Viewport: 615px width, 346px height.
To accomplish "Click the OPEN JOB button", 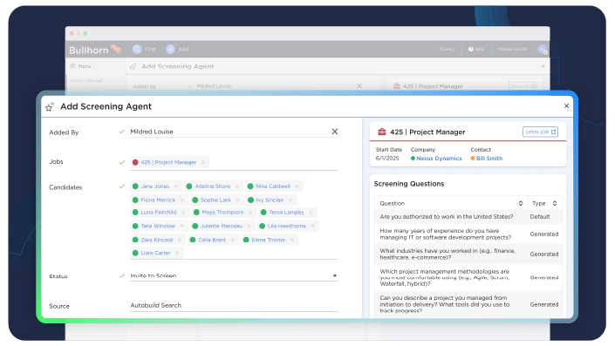I will pyautogui.click(x=540, y=132).
